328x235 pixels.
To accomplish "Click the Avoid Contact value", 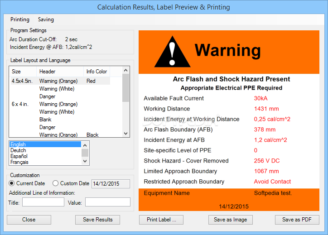I will click(x=272, y=182).
